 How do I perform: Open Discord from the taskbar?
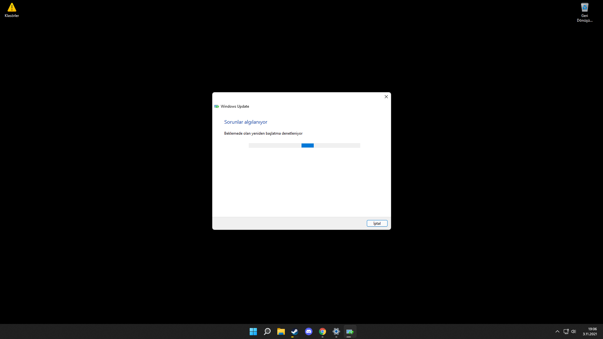click(309, 331)
